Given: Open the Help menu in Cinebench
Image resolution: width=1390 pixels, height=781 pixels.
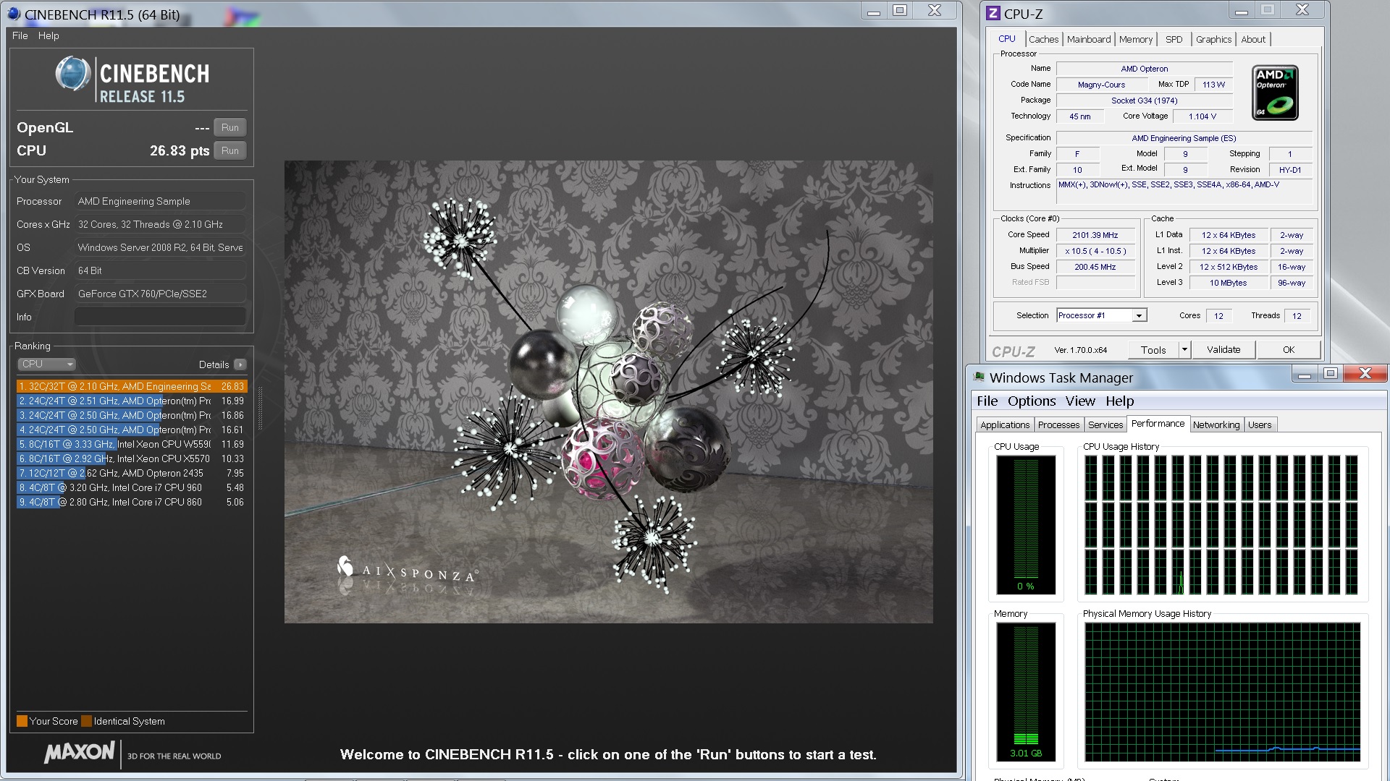Looking at the screenshot, I should tap(49, 35).
